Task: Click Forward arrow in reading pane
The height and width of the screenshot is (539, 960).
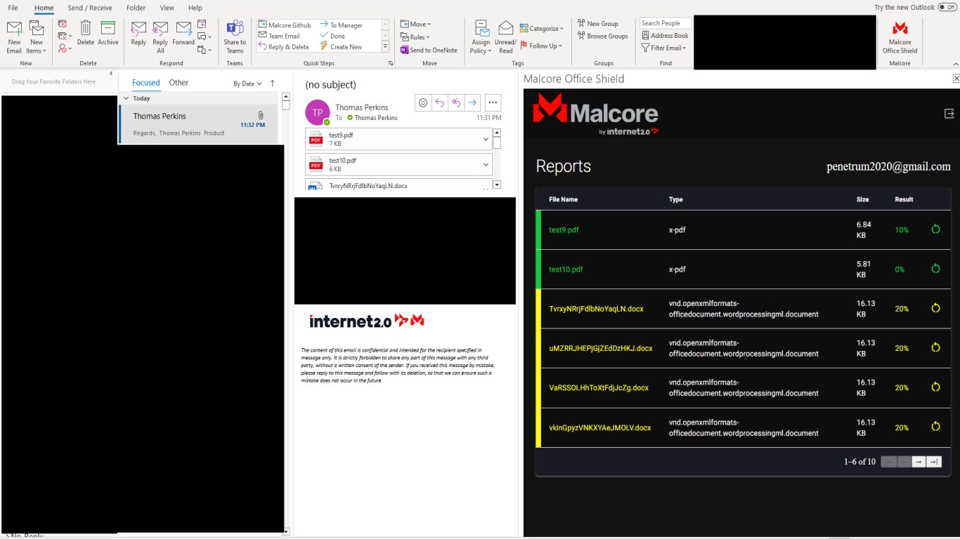Action: [x=472, y=102]
